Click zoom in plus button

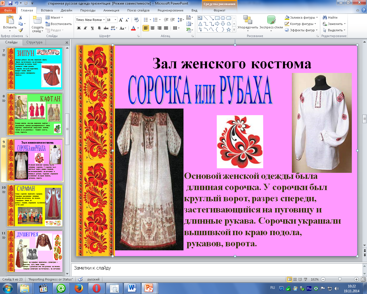pos(356,279)
